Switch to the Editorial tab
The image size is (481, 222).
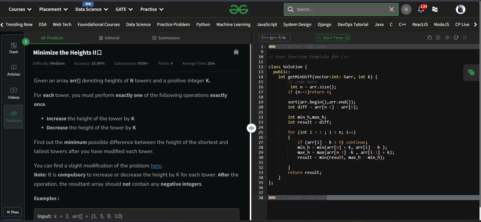click(109, 38)
